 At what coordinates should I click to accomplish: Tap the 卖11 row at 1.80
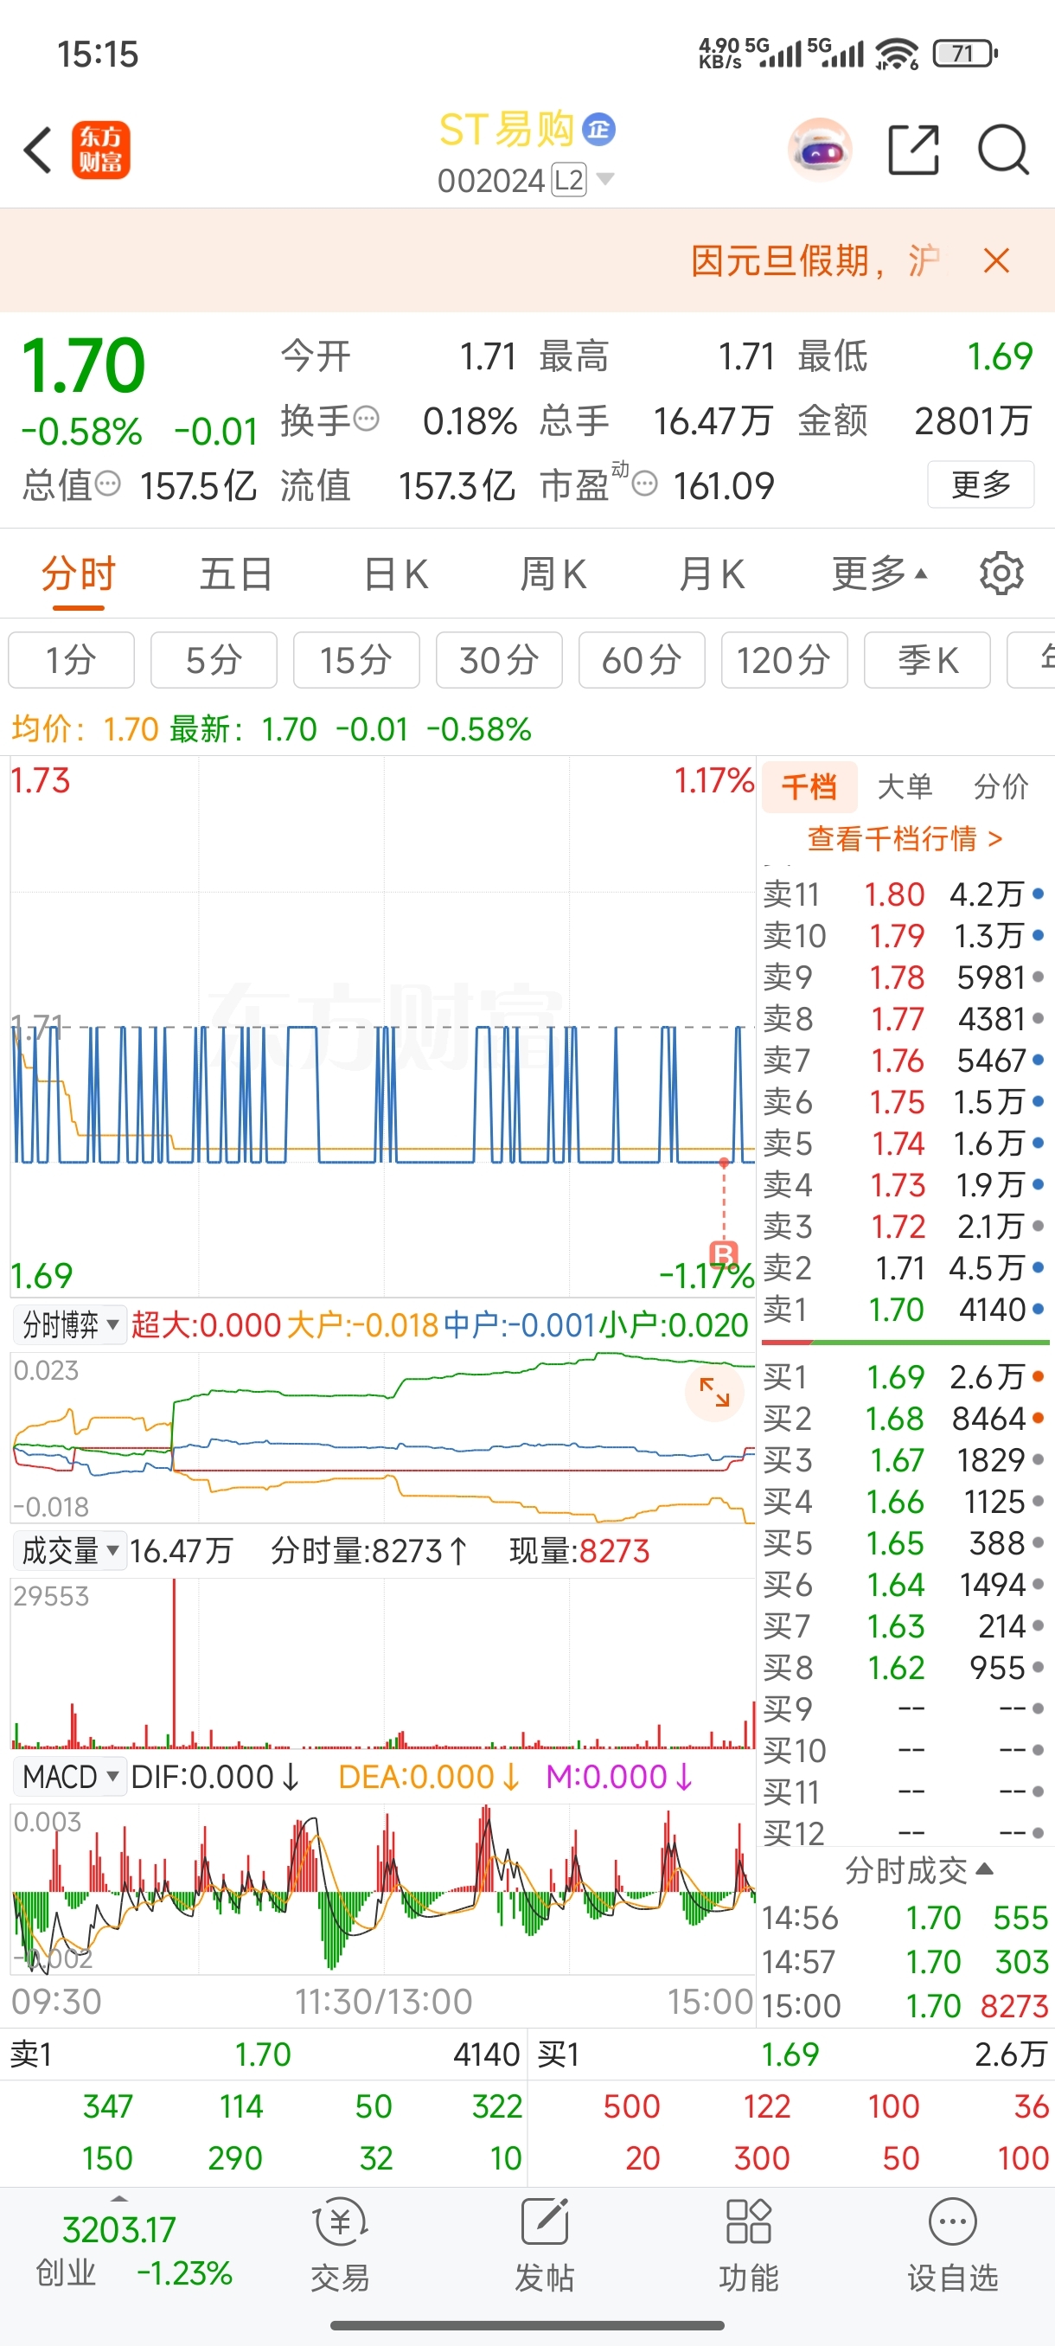click(x=904, y=894)
